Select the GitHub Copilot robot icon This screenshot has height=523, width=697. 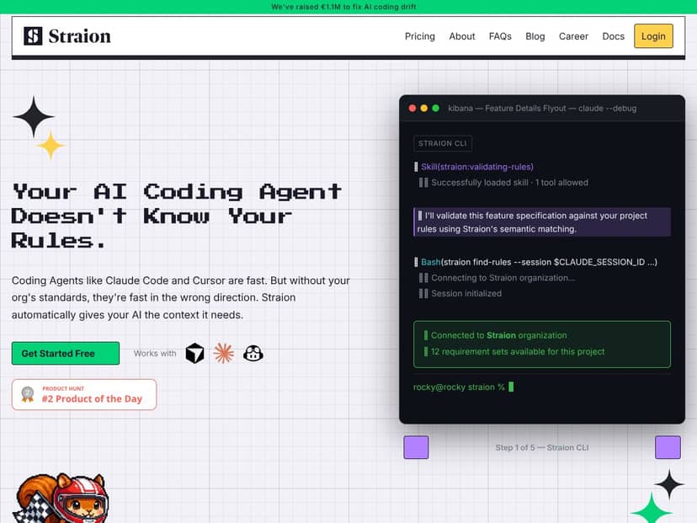pyautogui.click(x=253, y=353)
